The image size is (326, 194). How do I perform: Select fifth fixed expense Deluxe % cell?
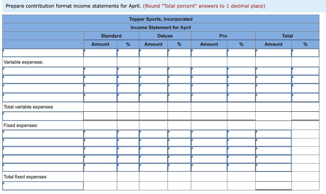179,167
